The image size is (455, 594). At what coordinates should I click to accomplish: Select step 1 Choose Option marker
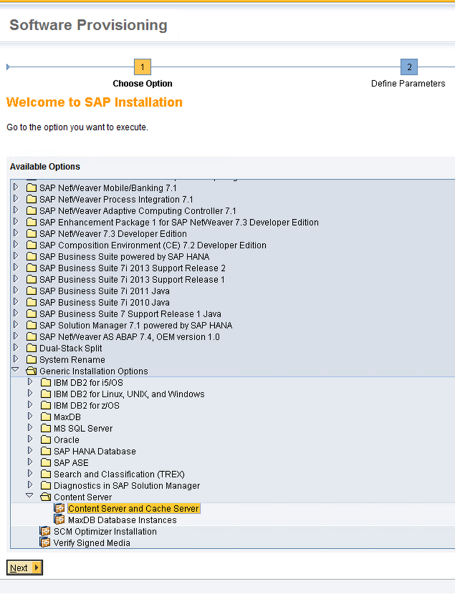click(x=143, y=67)
